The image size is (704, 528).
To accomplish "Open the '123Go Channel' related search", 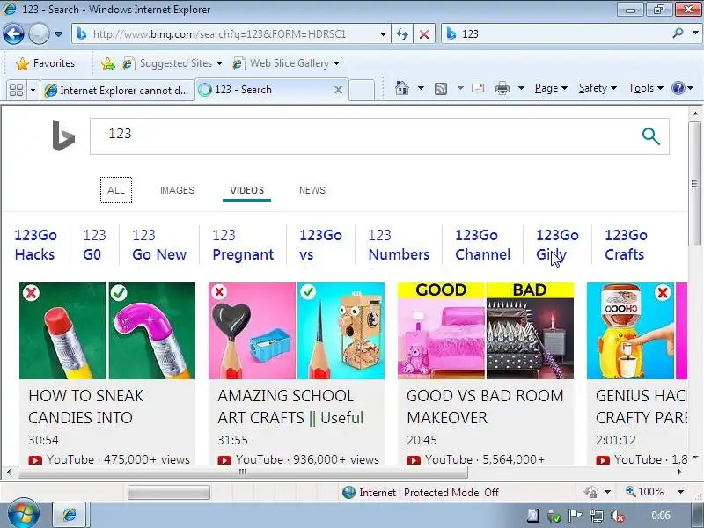I will [x=482, y=245].
